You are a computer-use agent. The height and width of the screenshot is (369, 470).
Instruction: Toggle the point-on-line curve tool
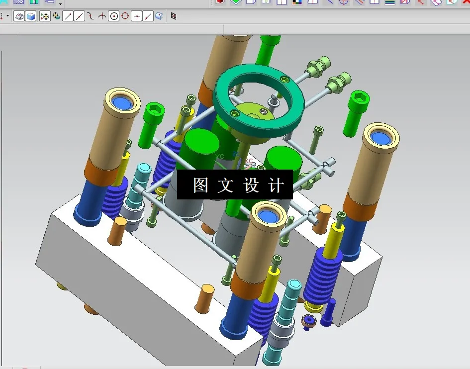click(149, 16)
